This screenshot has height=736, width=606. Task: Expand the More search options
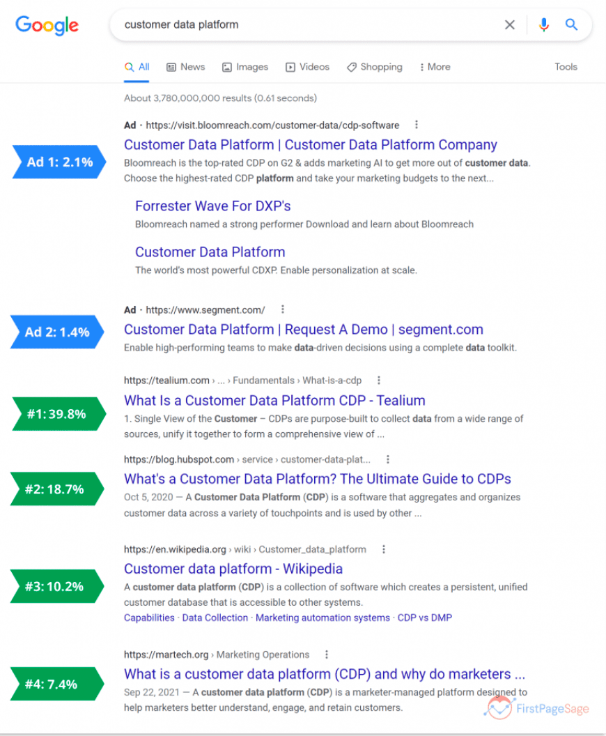(x=435, y=67)
